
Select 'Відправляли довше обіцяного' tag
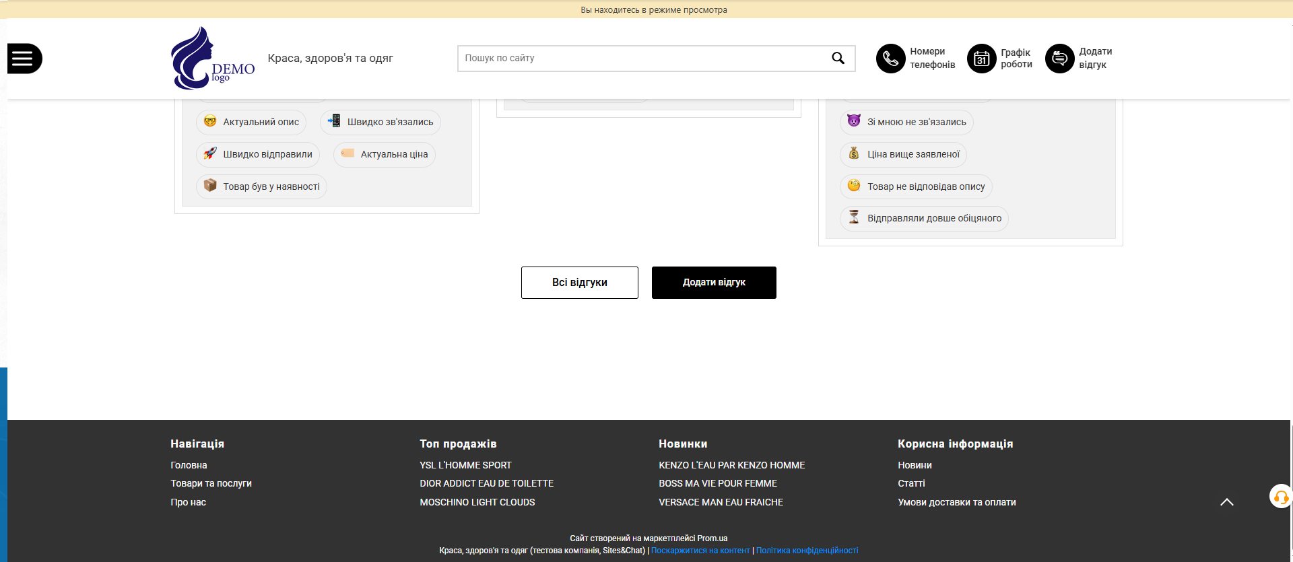tap(924, 218)
